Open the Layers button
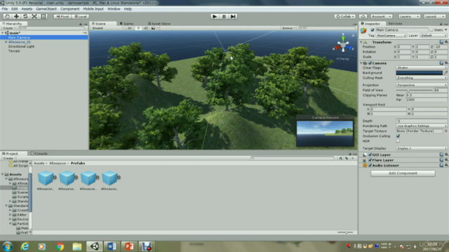 [x=409, y=17]
